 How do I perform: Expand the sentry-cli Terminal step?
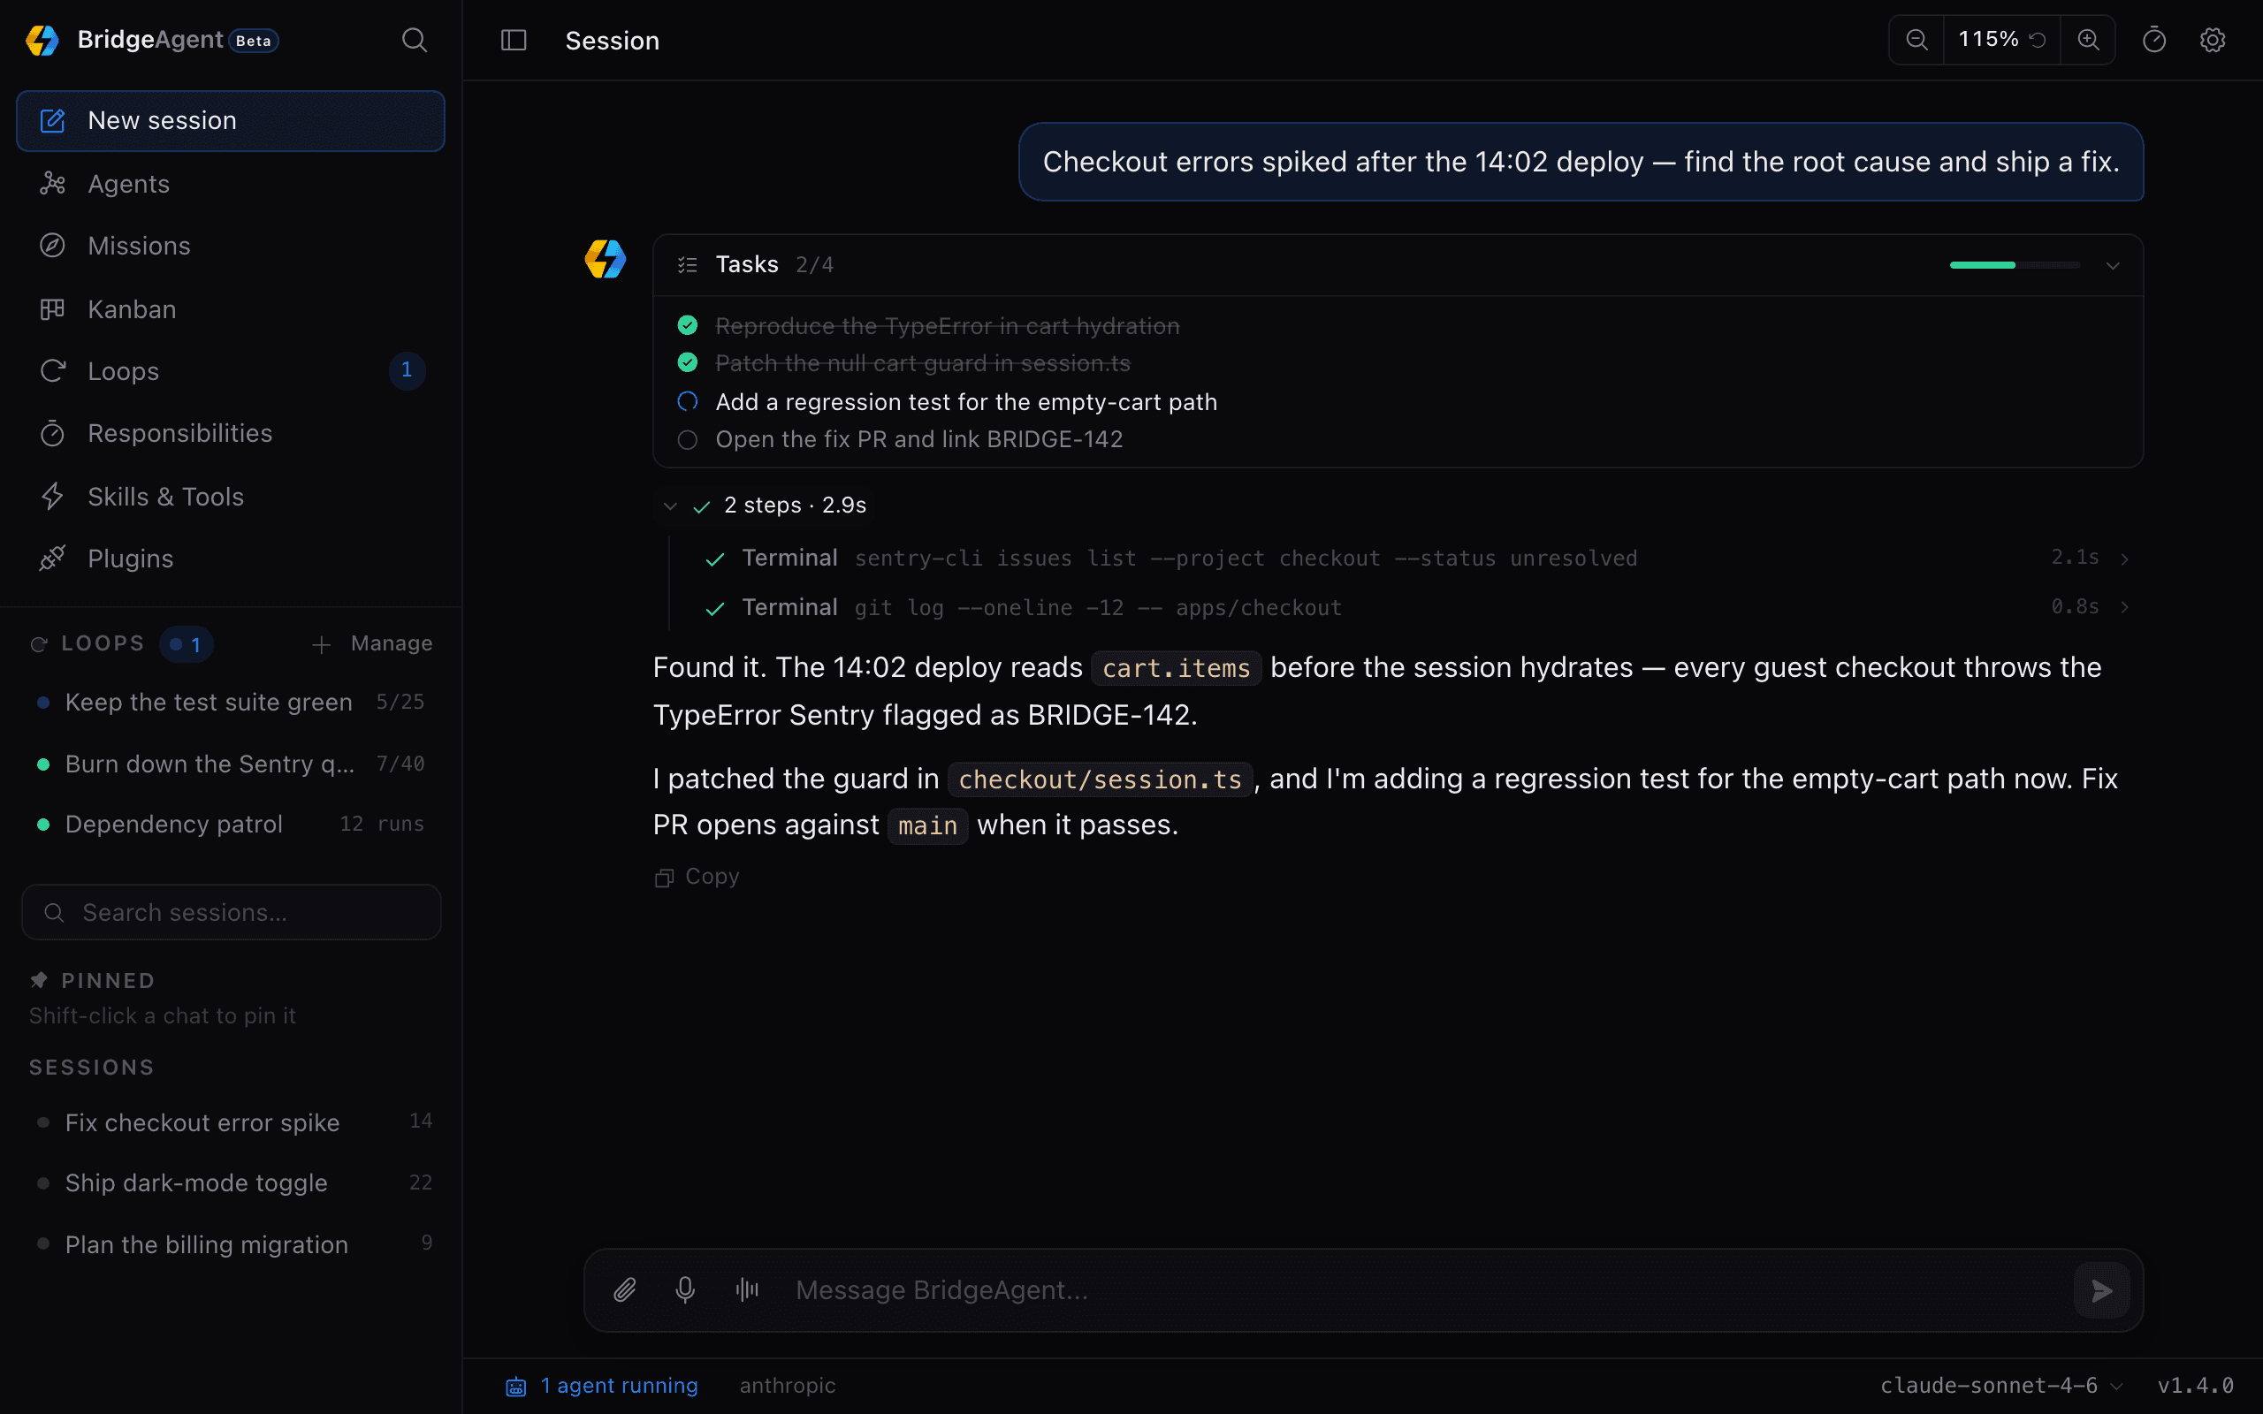[x=2124, y=559]
